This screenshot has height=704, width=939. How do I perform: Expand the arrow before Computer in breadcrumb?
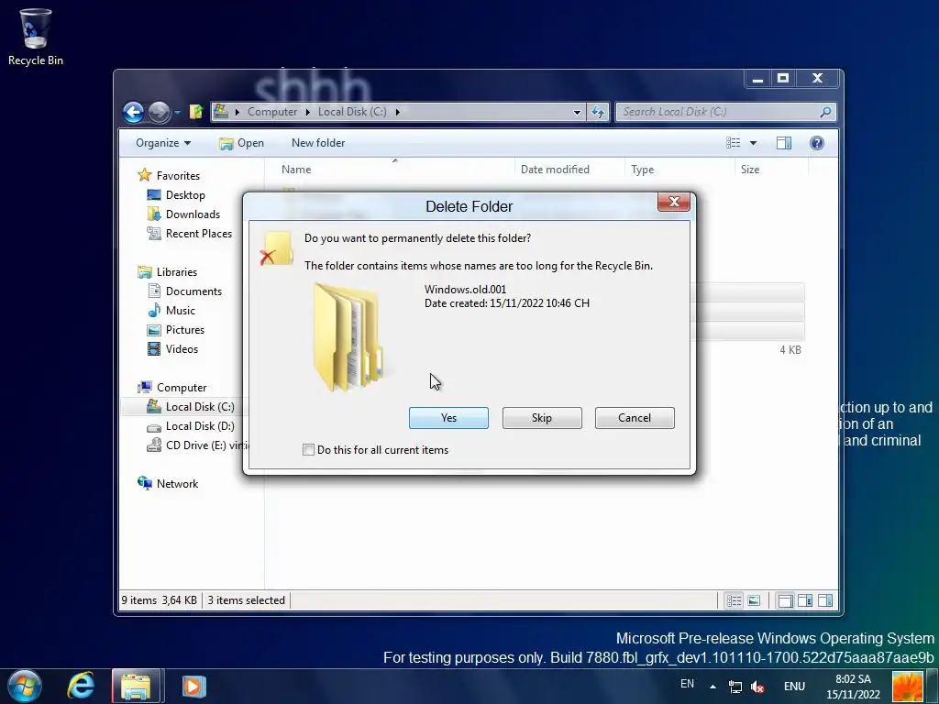[x=238, y=112]
